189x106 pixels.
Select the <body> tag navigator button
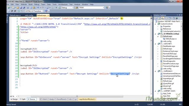click(52, 99)
